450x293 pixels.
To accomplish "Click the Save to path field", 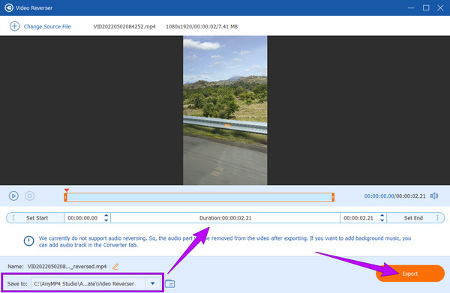I will point(88,284).
